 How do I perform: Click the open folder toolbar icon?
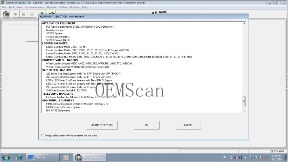point(16,14)
